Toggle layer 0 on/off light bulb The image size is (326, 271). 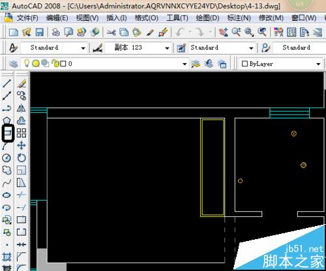(27, 63)
